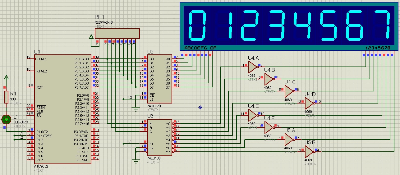
Task: Select inverter gate U4:A
Action: [252, 67]
